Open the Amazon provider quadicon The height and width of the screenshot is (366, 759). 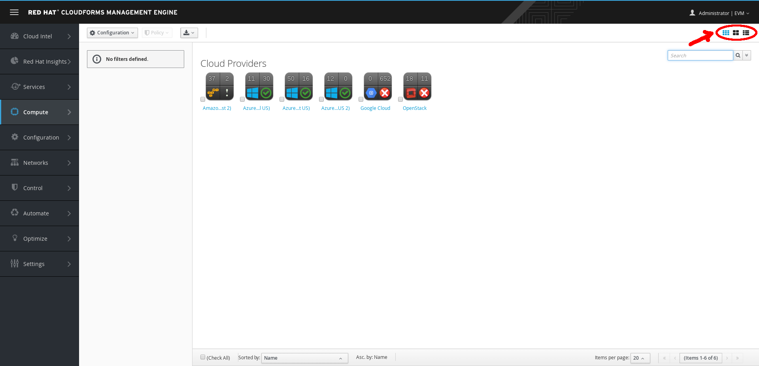pyautogui.click(x=219, y=86)
